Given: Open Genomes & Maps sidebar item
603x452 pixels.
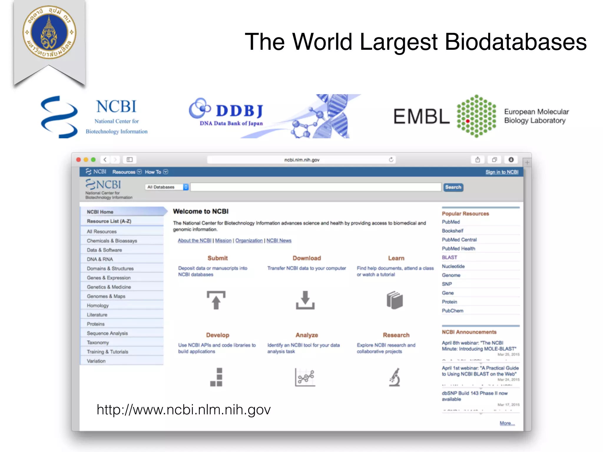Looking at the screenshot, I should pyautogui.click(x=122, y=296).
